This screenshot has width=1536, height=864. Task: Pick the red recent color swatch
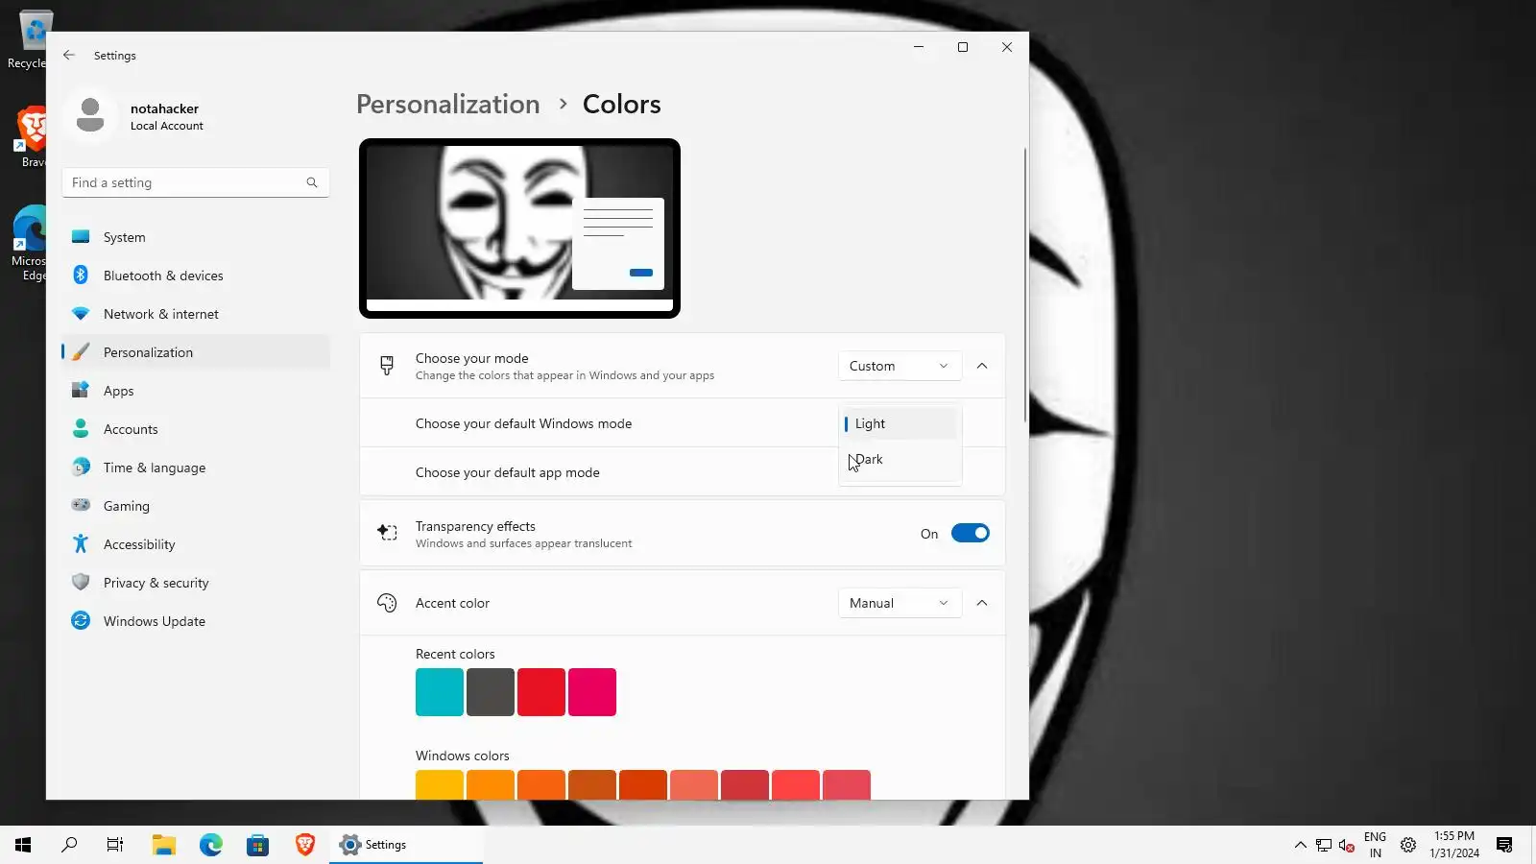(541, 692)
